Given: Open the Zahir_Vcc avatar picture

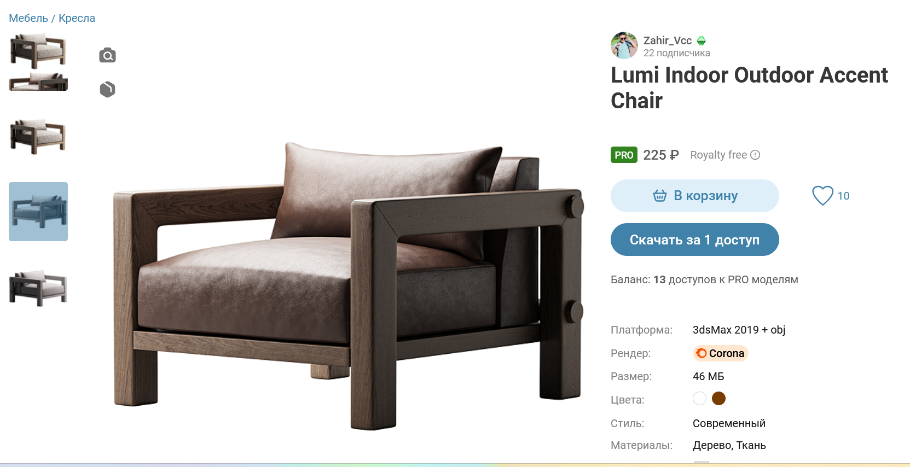Looking at the screenshot, I should [x=624, y=45].
